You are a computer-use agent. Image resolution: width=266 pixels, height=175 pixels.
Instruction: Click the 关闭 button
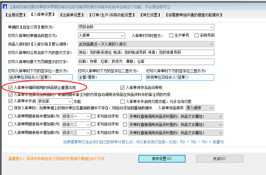click(x=219, y=159)
